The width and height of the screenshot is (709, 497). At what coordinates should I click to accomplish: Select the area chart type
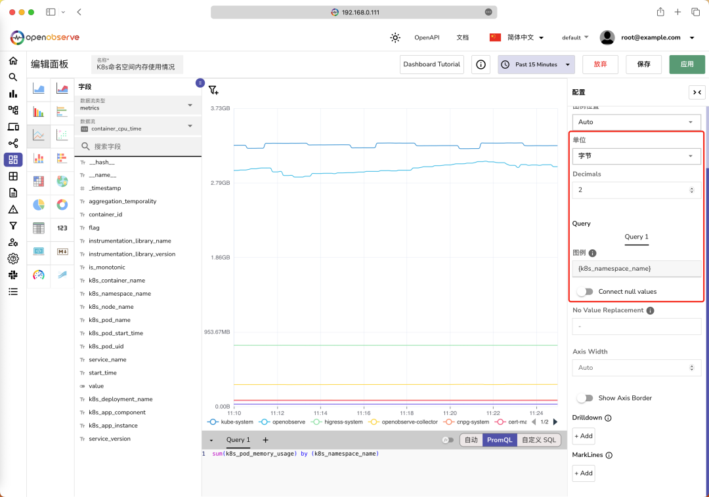(39, 89)
